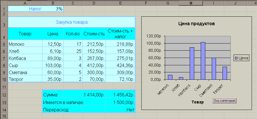The width and height of the screenshot is (257, 119).
Task: Click the Цена legend entry
Action: tap(241, 58)
